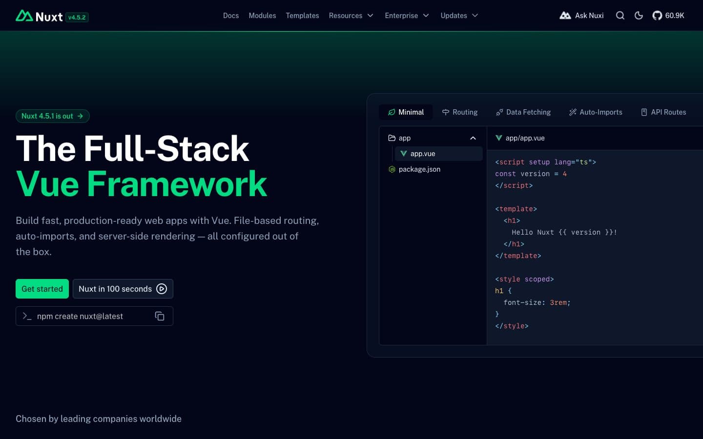
Task: Collapse the app folder chevron
Action: click(473, 138)
